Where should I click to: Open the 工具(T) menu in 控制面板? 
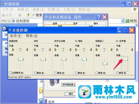click(x=69, y=9)
